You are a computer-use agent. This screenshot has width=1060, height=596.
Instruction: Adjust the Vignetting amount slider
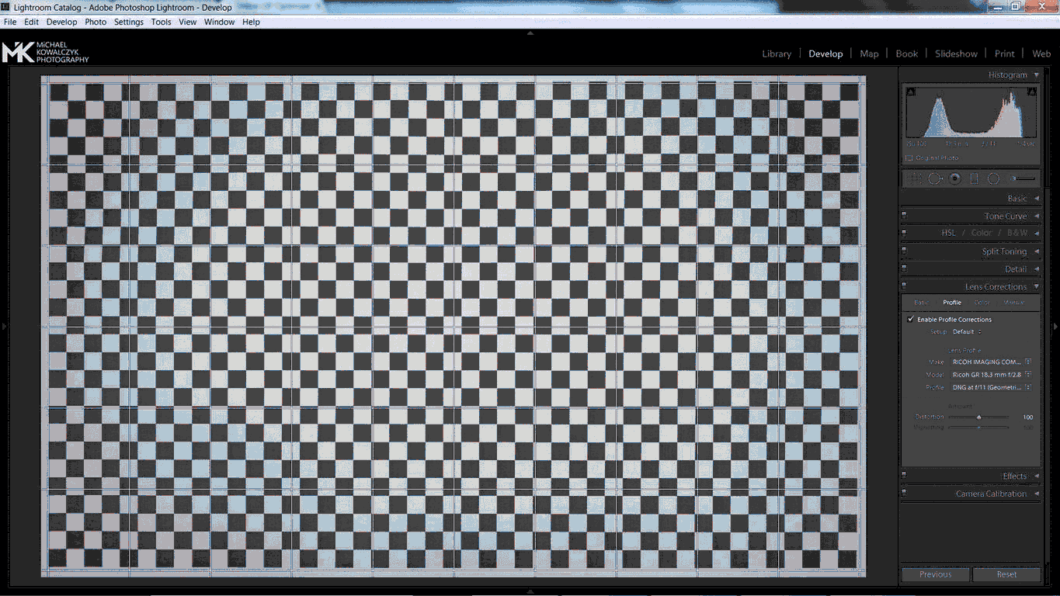coord(978,427)
